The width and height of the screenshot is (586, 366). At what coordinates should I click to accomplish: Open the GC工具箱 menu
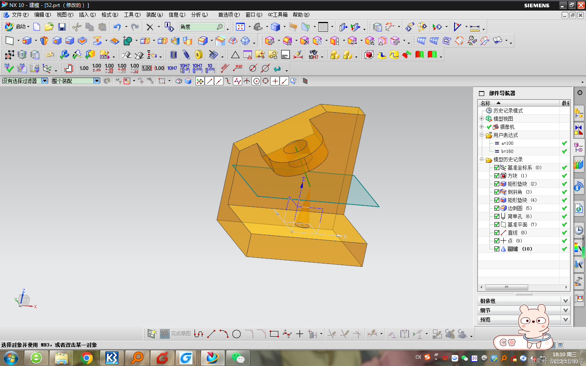(278, 15)
